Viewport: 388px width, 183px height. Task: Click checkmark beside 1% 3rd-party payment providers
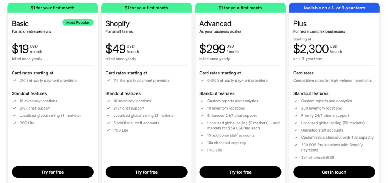[108, 81]
